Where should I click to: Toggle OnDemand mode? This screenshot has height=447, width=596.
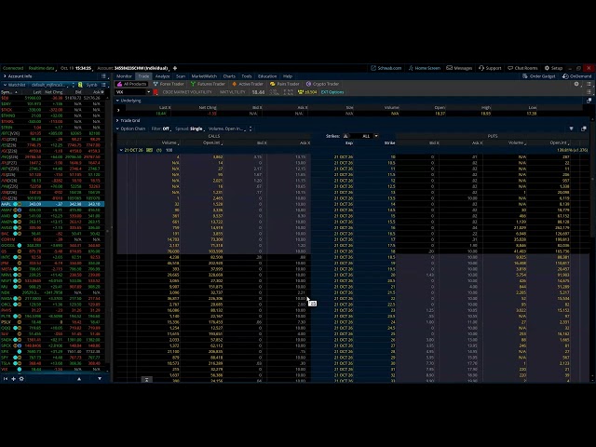tap(577, 76)
